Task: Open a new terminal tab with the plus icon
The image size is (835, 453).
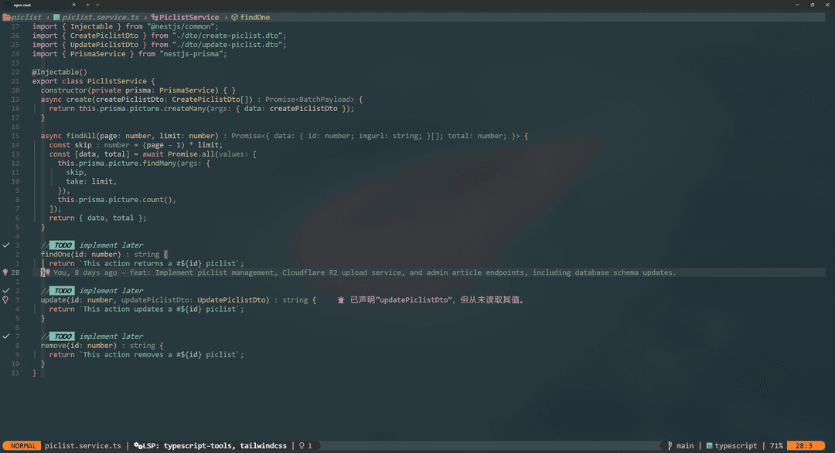Action: tap(88, 5)
